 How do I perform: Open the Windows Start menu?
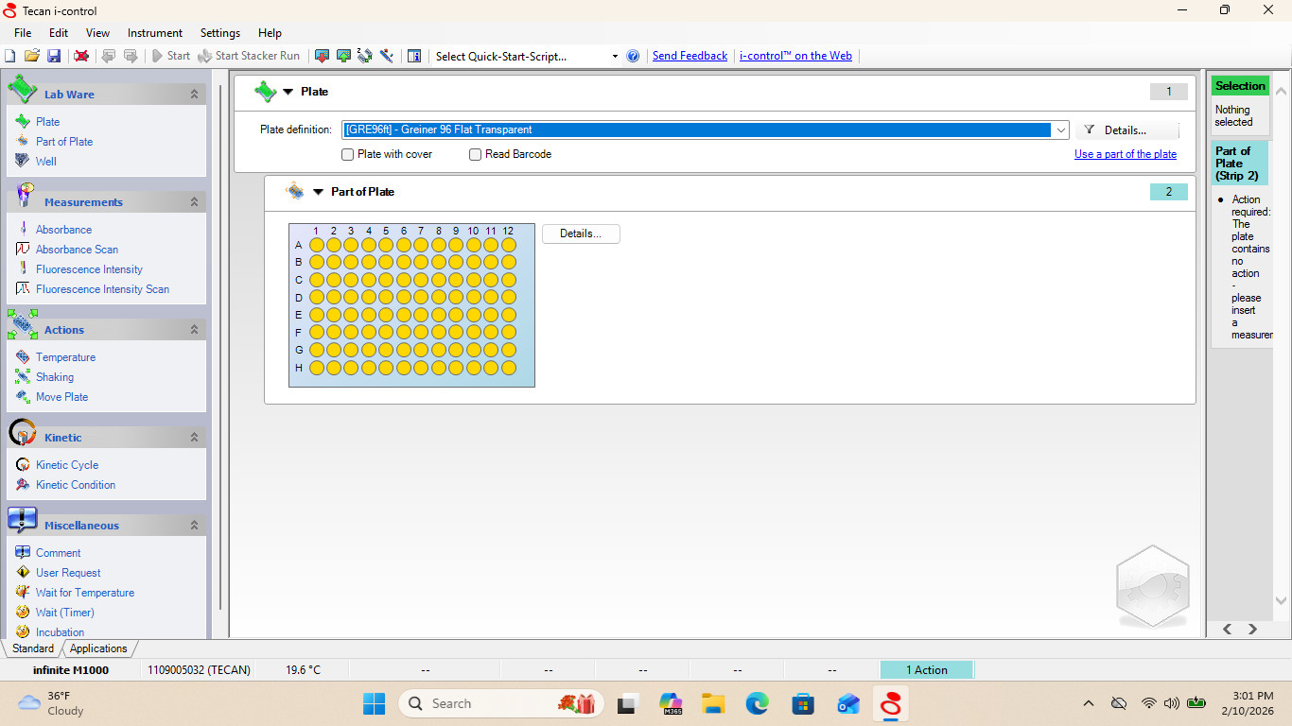point(375,703)
